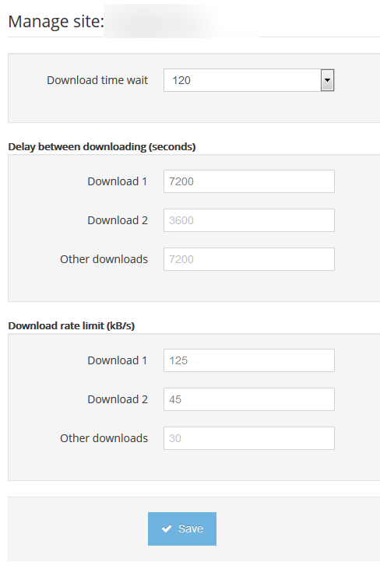Screen dimensions: 380x569
Task: Focus Other downloads rate field showing 30
Action: tap(249, 438)
